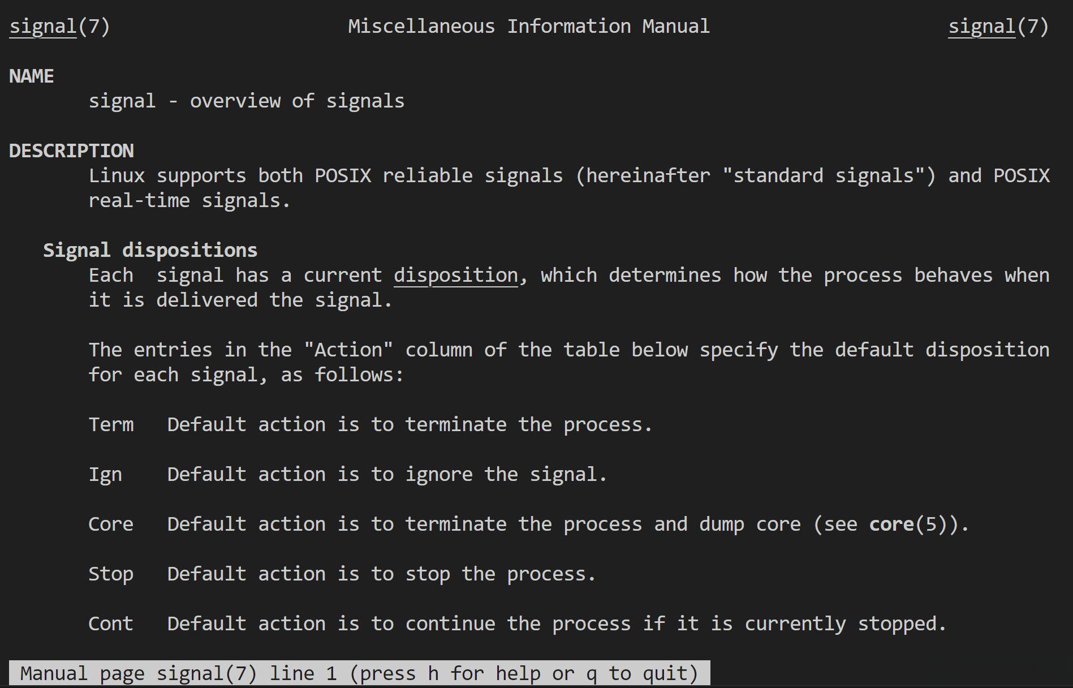Click the "ignore the signal" description text
The width and height of the screenshot is (1073, 688).
click(x=506, y=475)
